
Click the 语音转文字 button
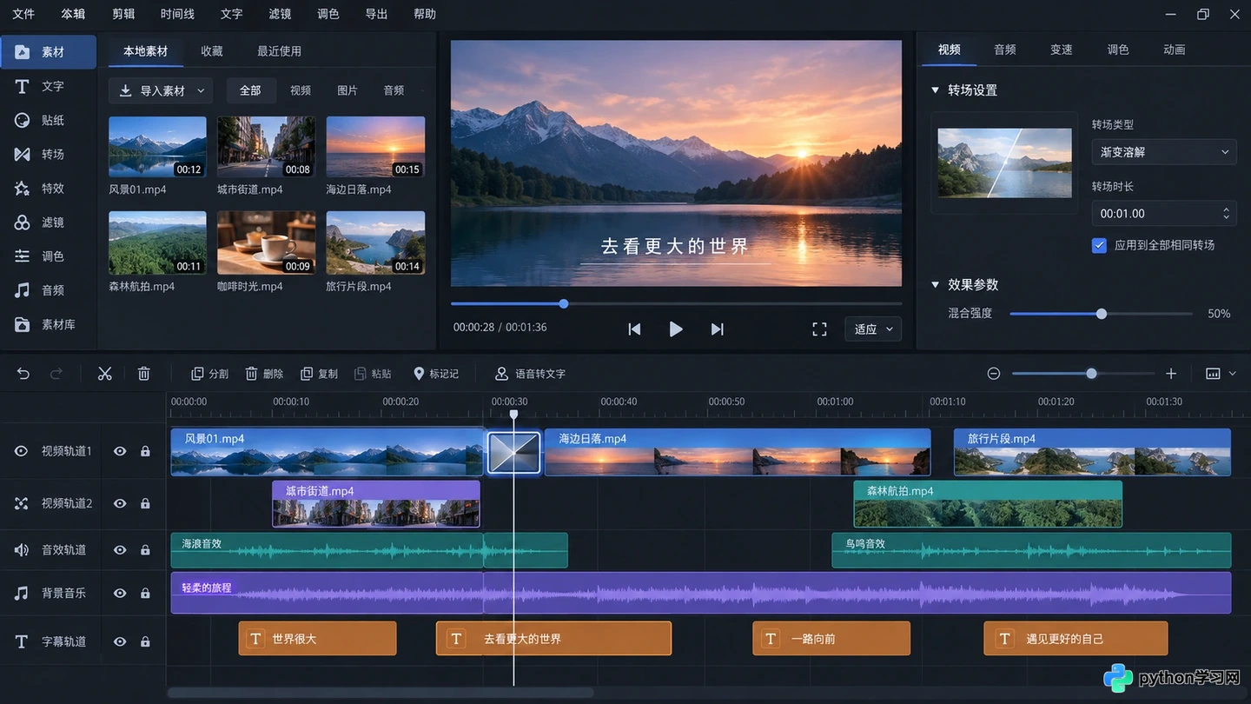(530, 374)
